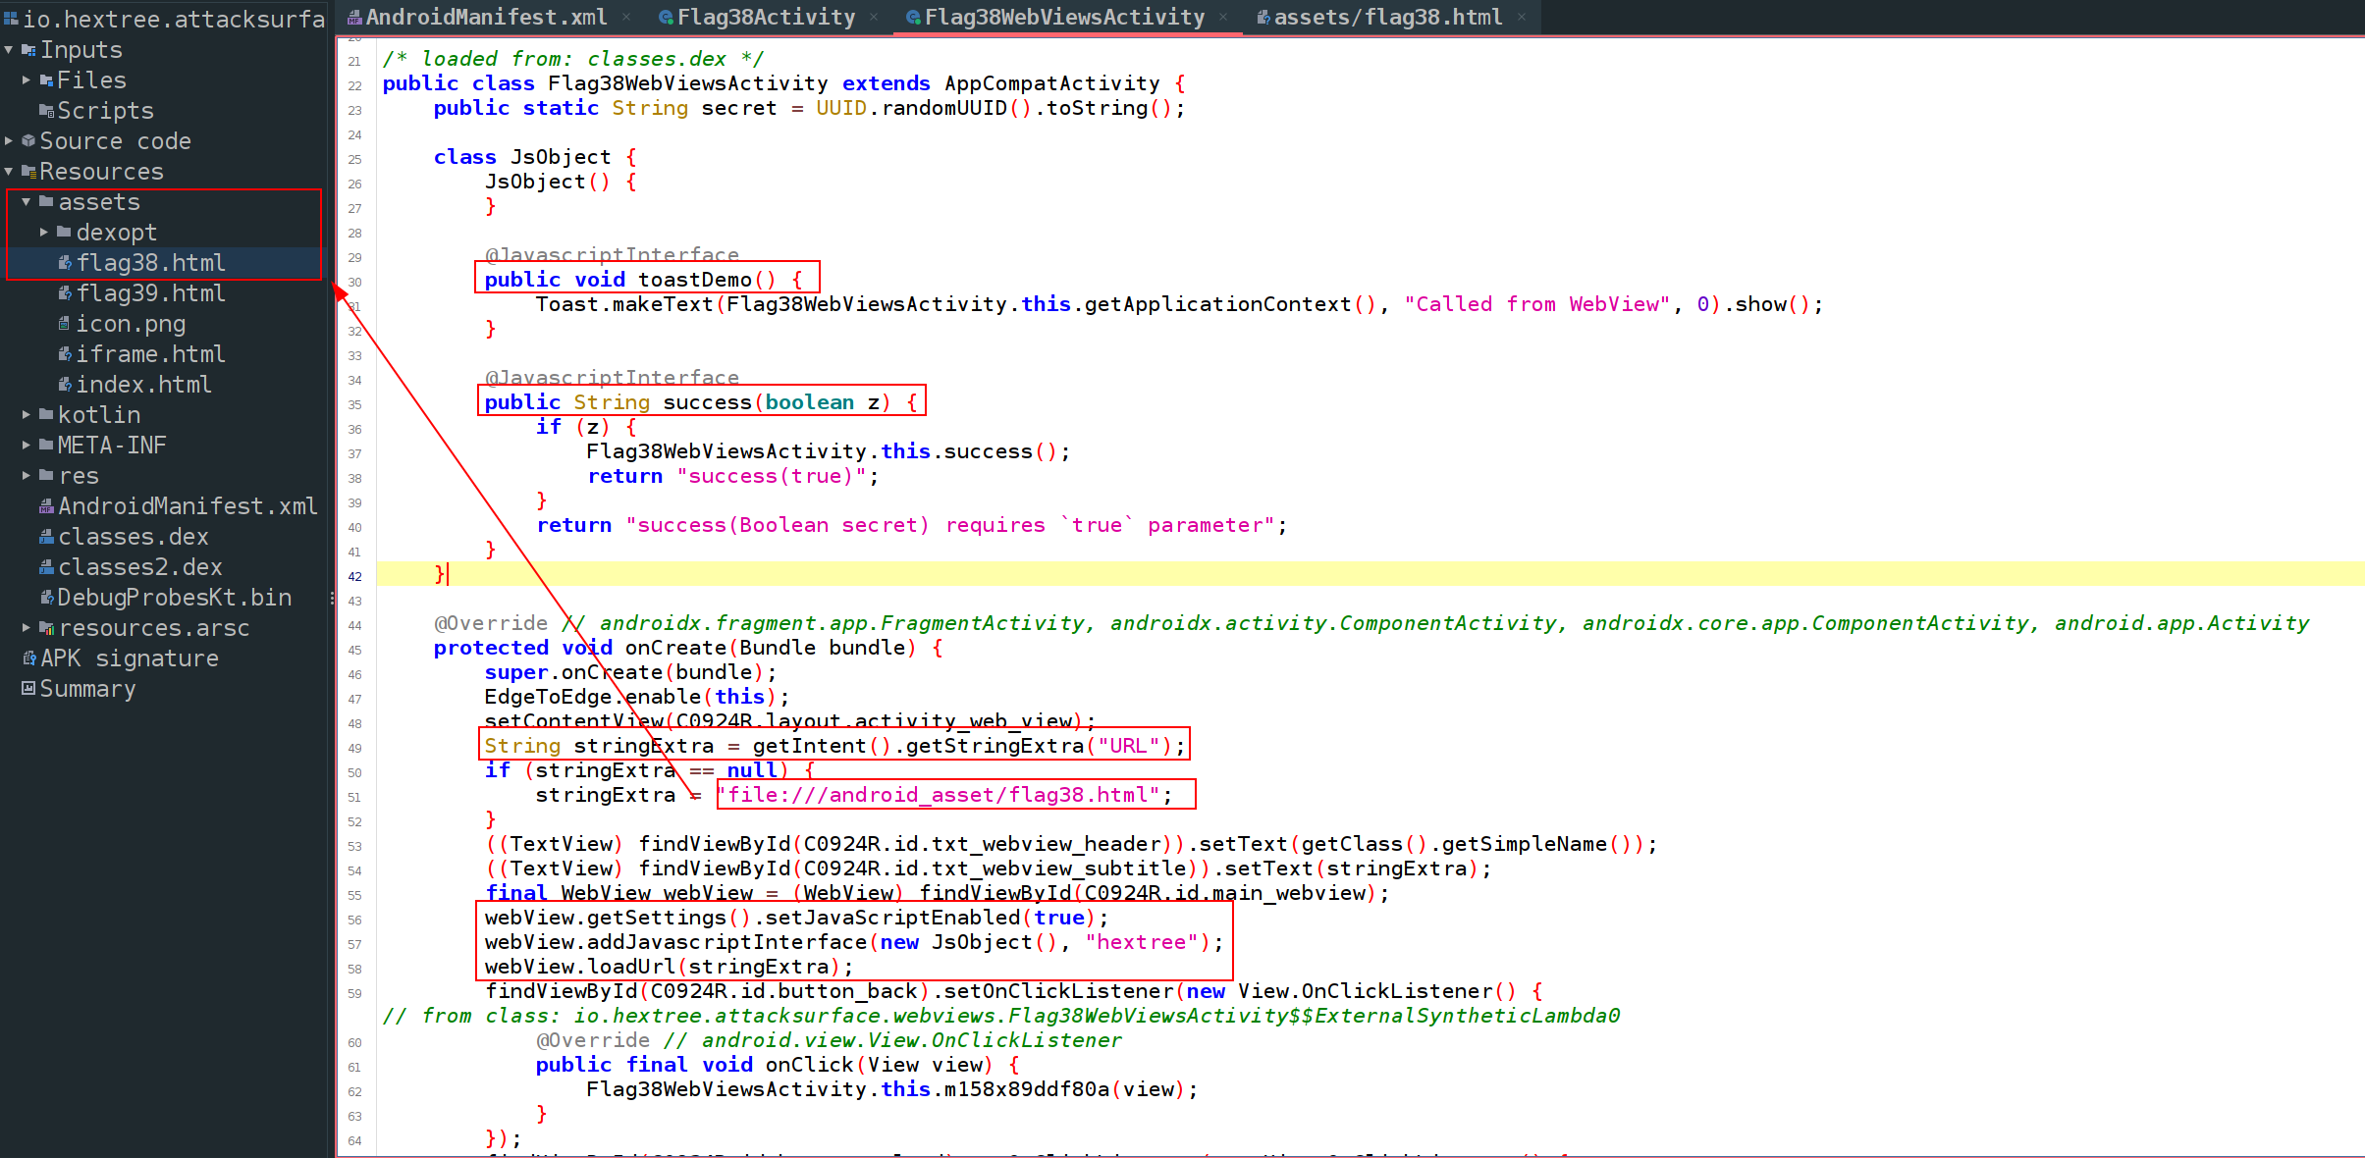Collapse the Inputs tree node
2365x1158 pixels.
(9, 50)
